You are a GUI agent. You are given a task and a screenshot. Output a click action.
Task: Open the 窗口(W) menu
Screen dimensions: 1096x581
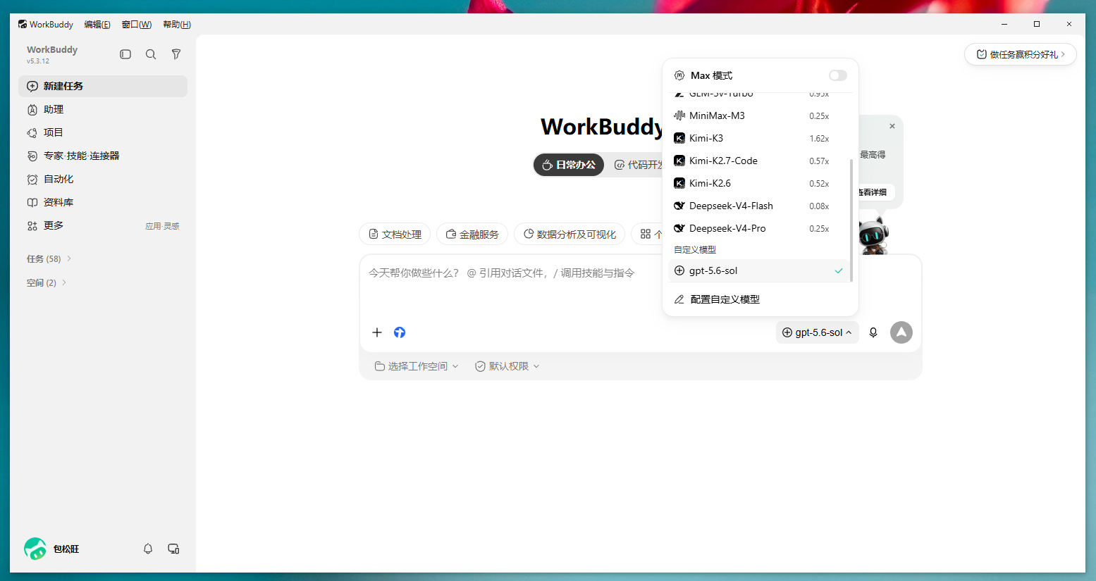pyautogui.click(x=137, y=24)
